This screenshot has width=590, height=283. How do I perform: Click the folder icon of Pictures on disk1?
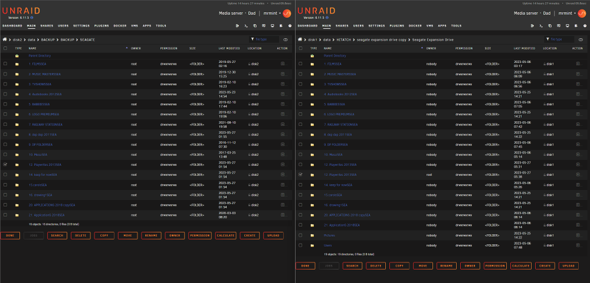(x=312, y=235)
